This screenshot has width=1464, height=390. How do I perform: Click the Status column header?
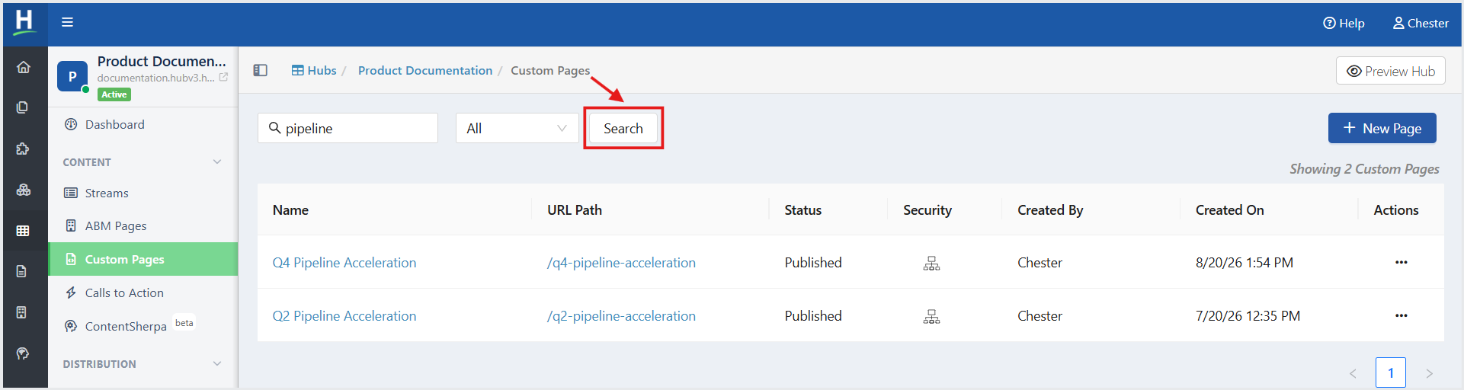click(x=803, y=210)
